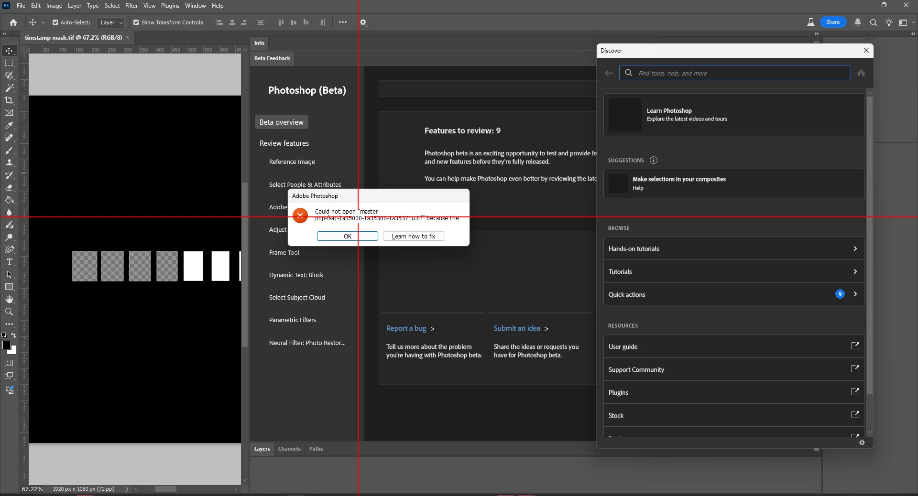
Task: Click the background color swatch
Action: pyautogui.click(x=13, y=351)
